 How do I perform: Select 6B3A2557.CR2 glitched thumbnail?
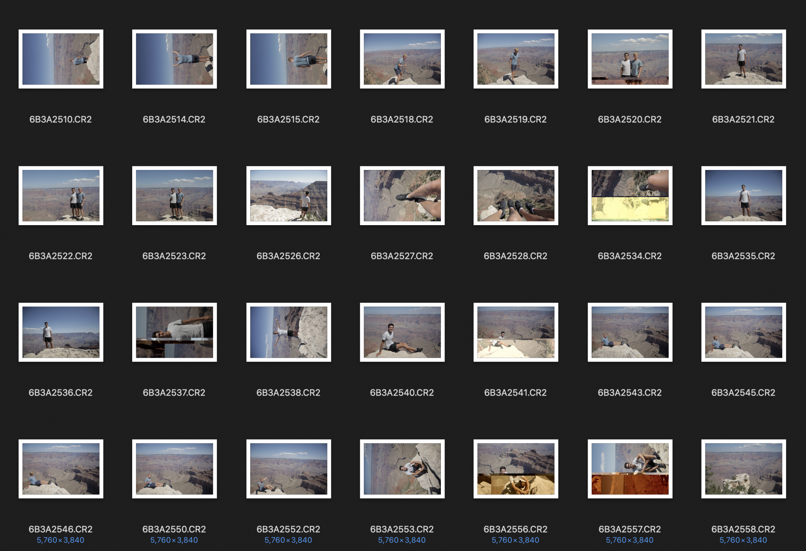tap(630, 468)
